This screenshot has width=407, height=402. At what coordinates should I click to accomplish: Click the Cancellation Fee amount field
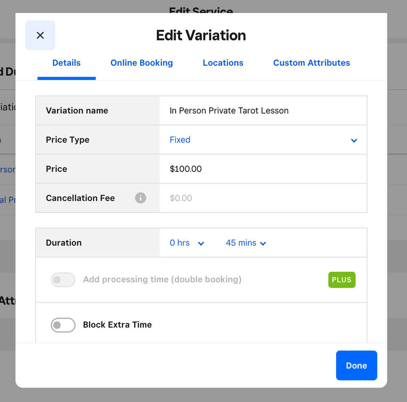coord(263,198)
